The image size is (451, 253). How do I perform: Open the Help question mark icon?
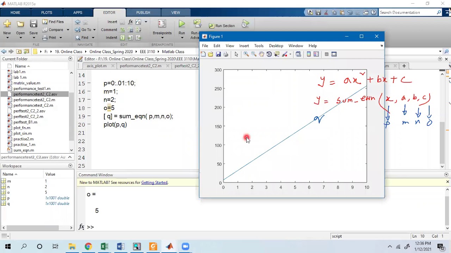[373, 12]
